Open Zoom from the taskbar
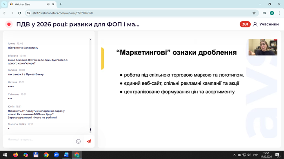This screenshot has height=159, width=284. point(56,155)
